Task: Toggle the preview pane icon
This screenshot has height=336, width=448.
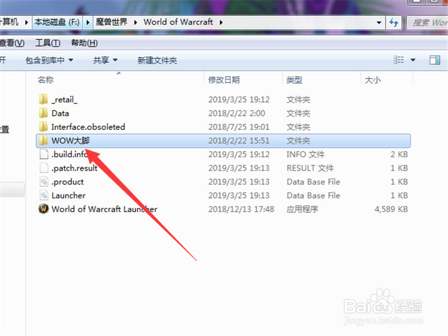Action: pos(435,60)
